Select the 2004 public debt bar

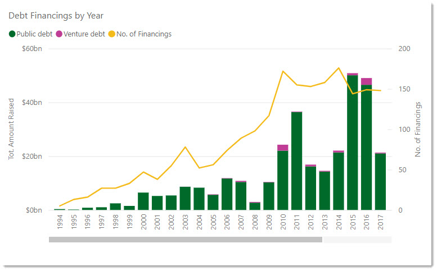pos(199,199)
